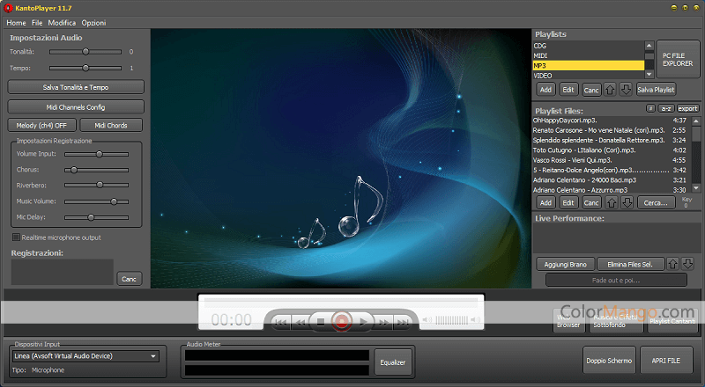Click the rewind button in player

click(301, 322)
